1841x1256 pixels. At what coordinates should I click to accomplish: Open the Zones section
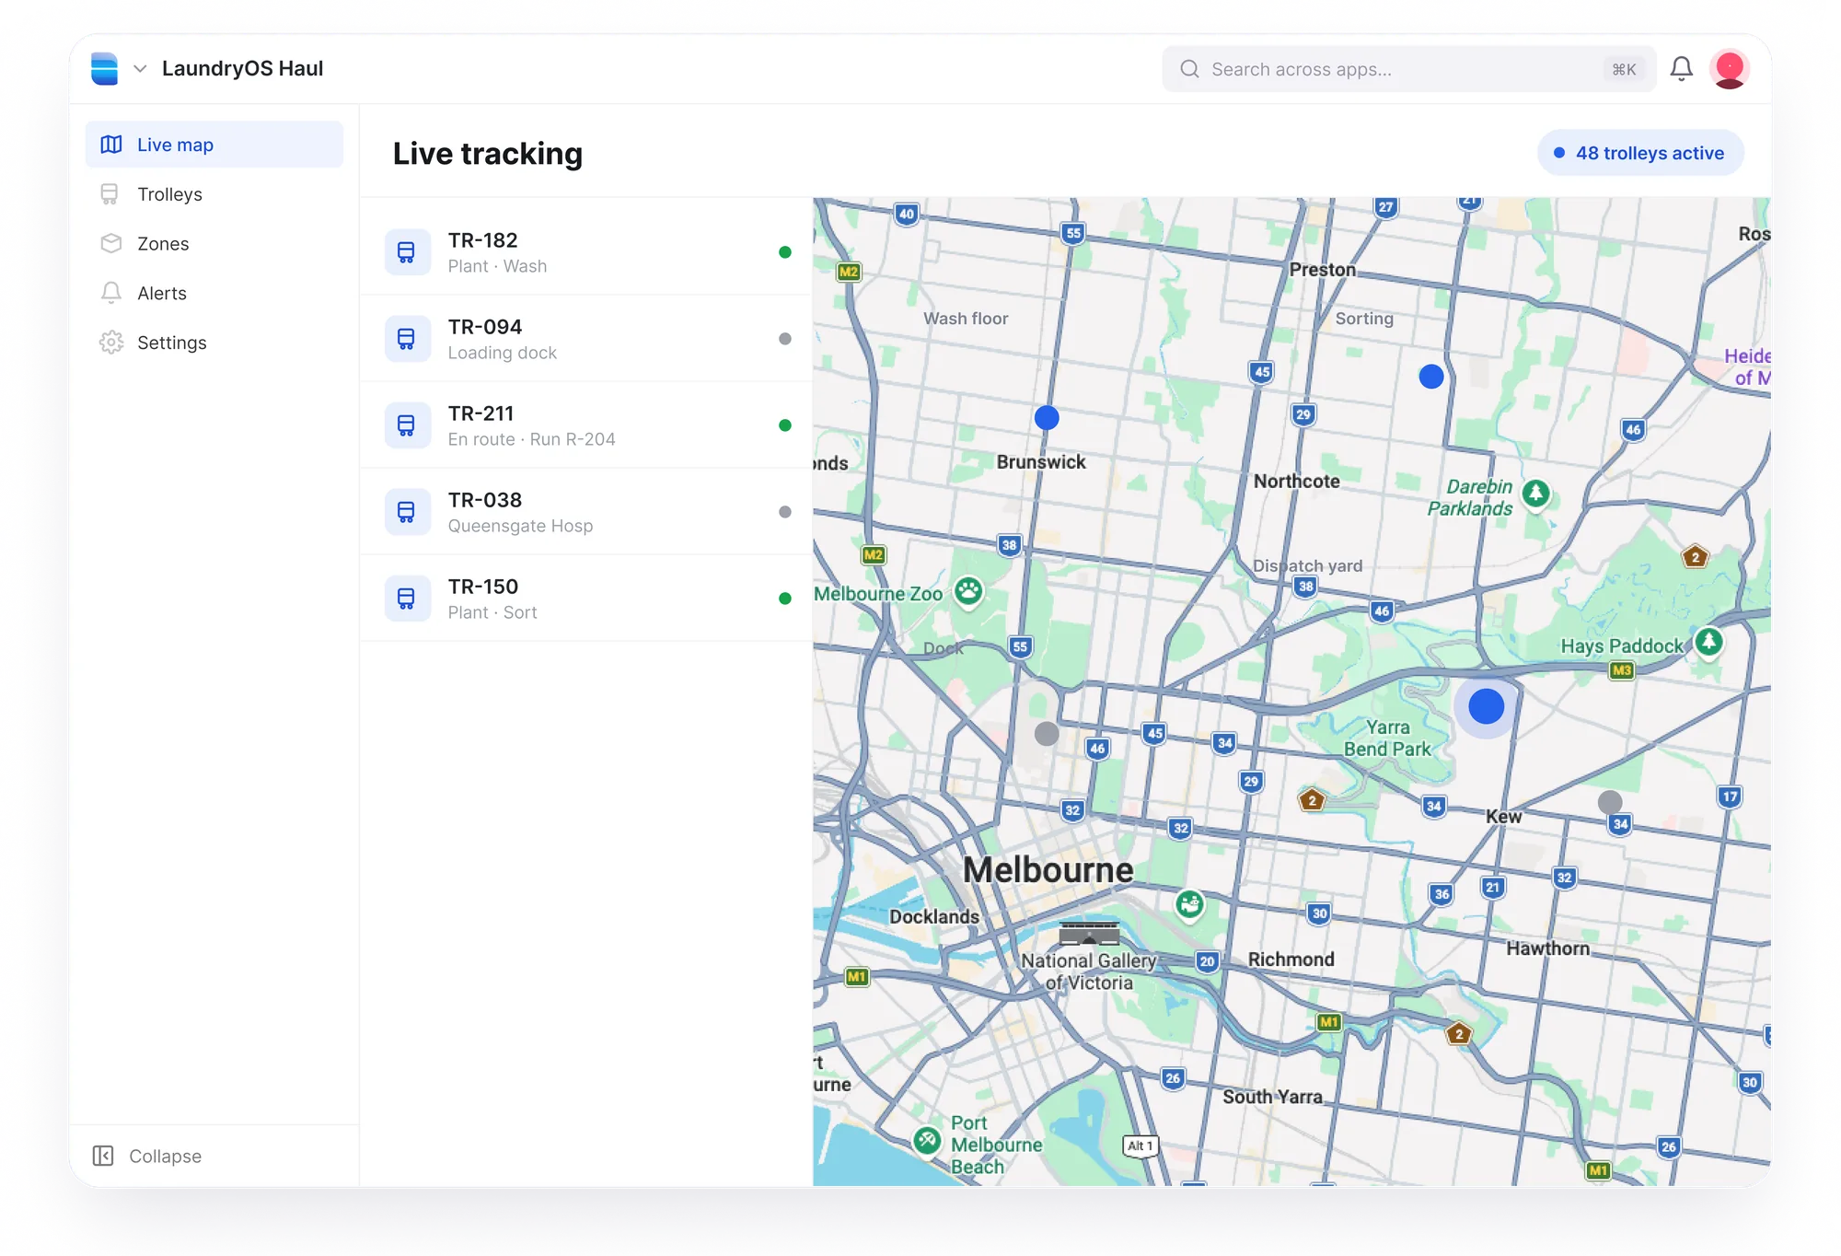click(x=214, y=244)
